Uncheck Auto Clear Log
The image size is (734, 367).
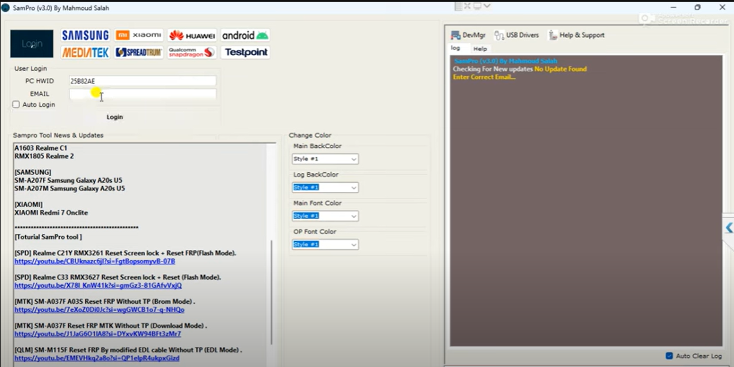[669, 356]
